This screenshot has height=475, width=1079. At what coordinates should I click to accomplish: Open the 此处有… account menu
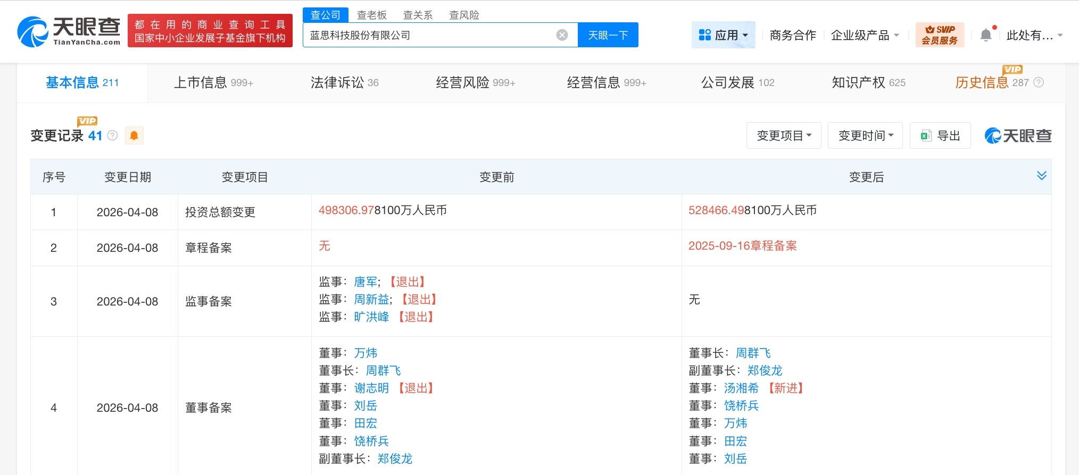[x=1034, y=36]
